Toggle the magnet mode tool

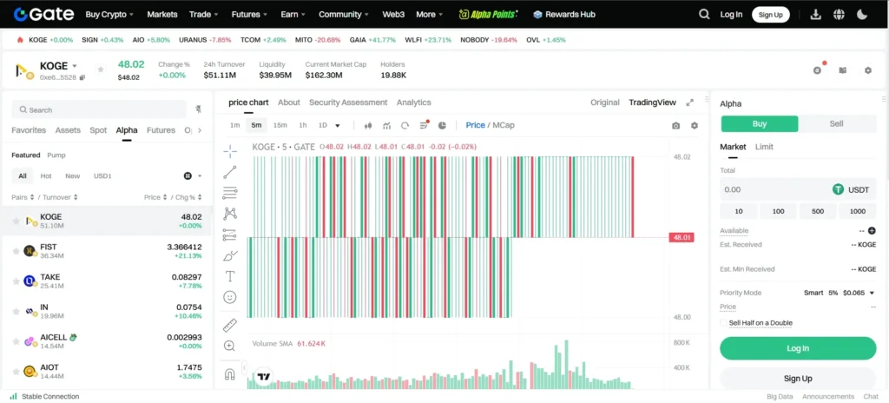[229, 374]
